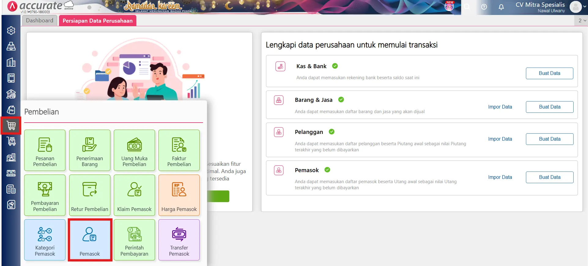Click the Pembelian panel heading
Screen dimensions: 588x266
point(42,112)
